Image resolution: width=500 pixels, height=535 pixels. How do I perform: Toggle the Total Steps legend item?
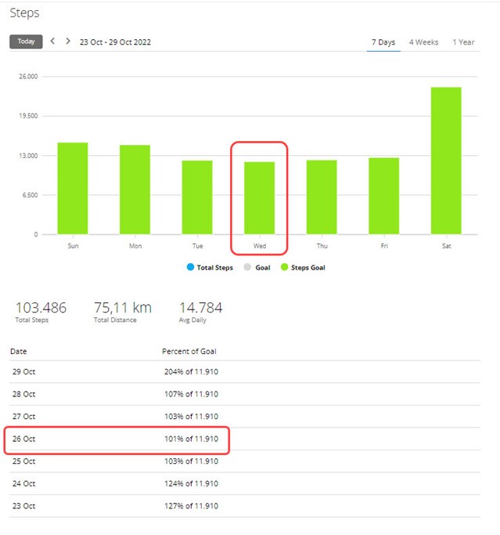coord(210,268)
